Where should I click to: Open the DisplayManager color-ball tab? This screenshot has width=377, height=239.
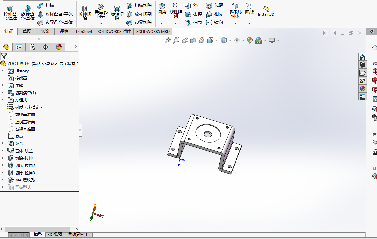[x=59, y=47]
